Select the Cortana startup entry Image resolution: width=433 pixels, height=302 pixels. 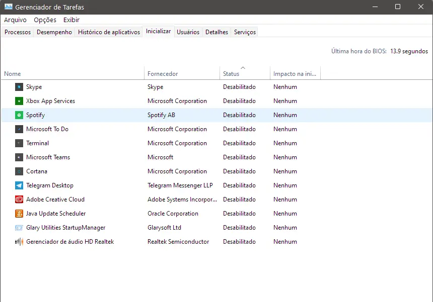(x=37, y=171)
